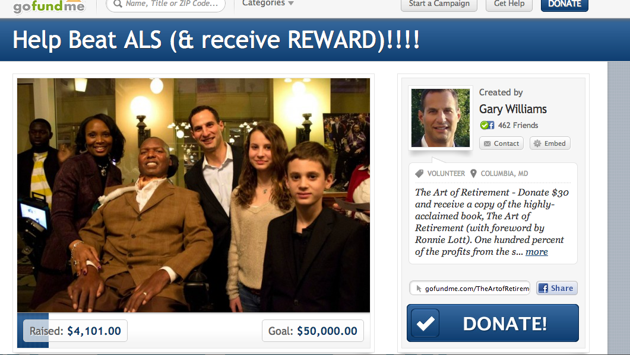
Task: Click the gear icon on Embed
Action: click(537, 143)
